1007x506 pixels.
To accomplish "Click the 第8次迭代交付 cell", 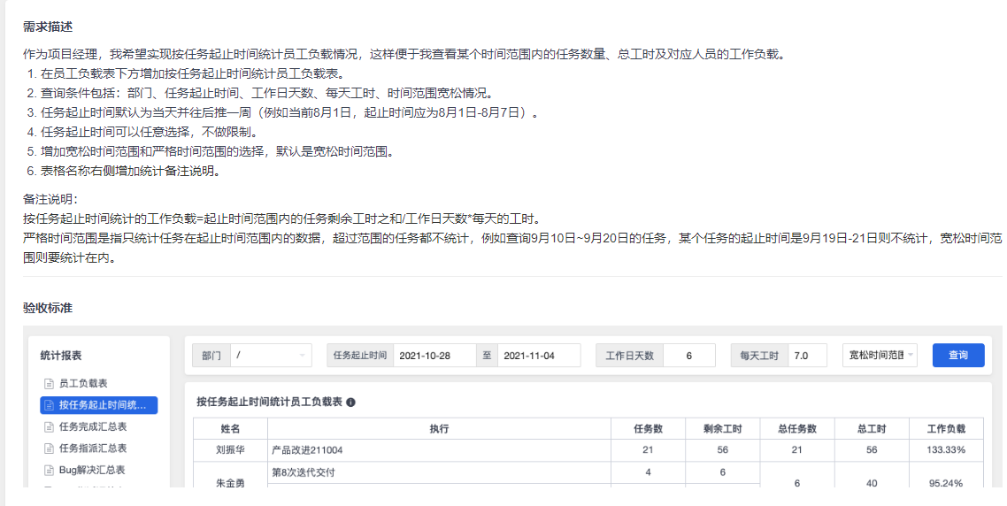I will (x=439, y=472).
